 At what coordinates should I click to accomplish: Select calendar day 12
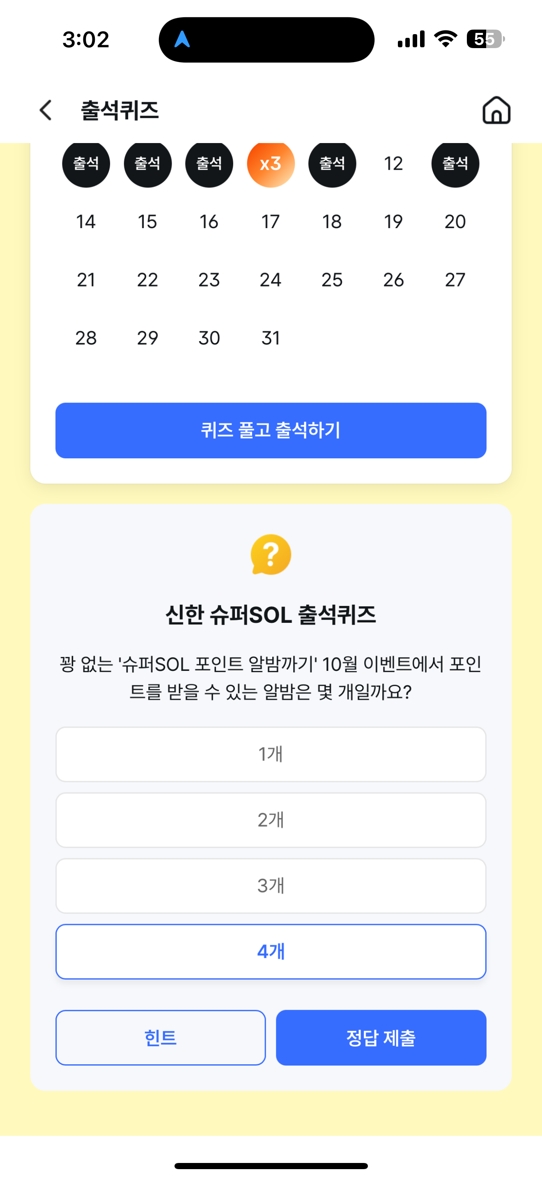[393, 163]
